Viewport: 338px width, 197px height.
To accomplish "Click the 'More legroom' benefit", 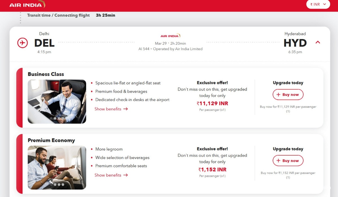I will coord(109,149).
